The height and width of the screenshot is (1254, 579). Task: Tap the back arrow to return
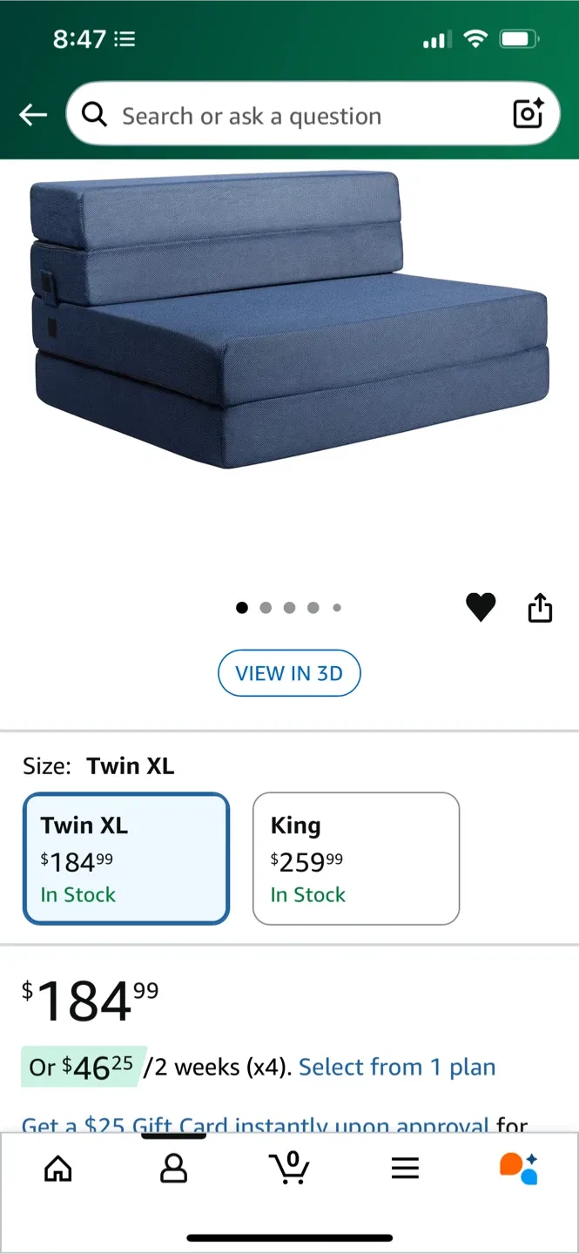click(32, 114)
